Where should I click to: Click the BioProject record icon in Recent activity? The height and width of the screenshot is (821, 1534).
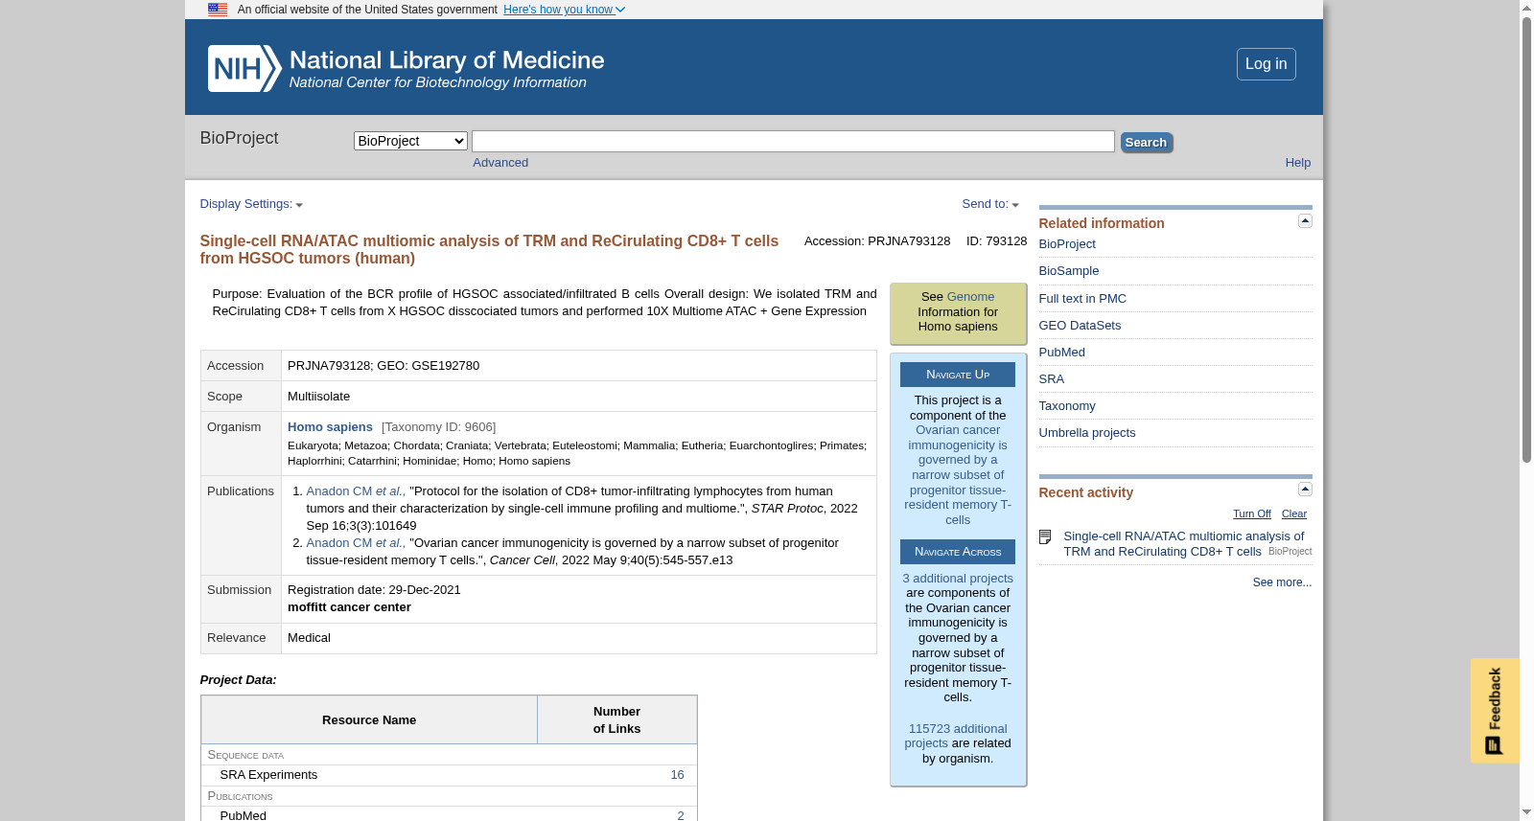pos(1045,537)
